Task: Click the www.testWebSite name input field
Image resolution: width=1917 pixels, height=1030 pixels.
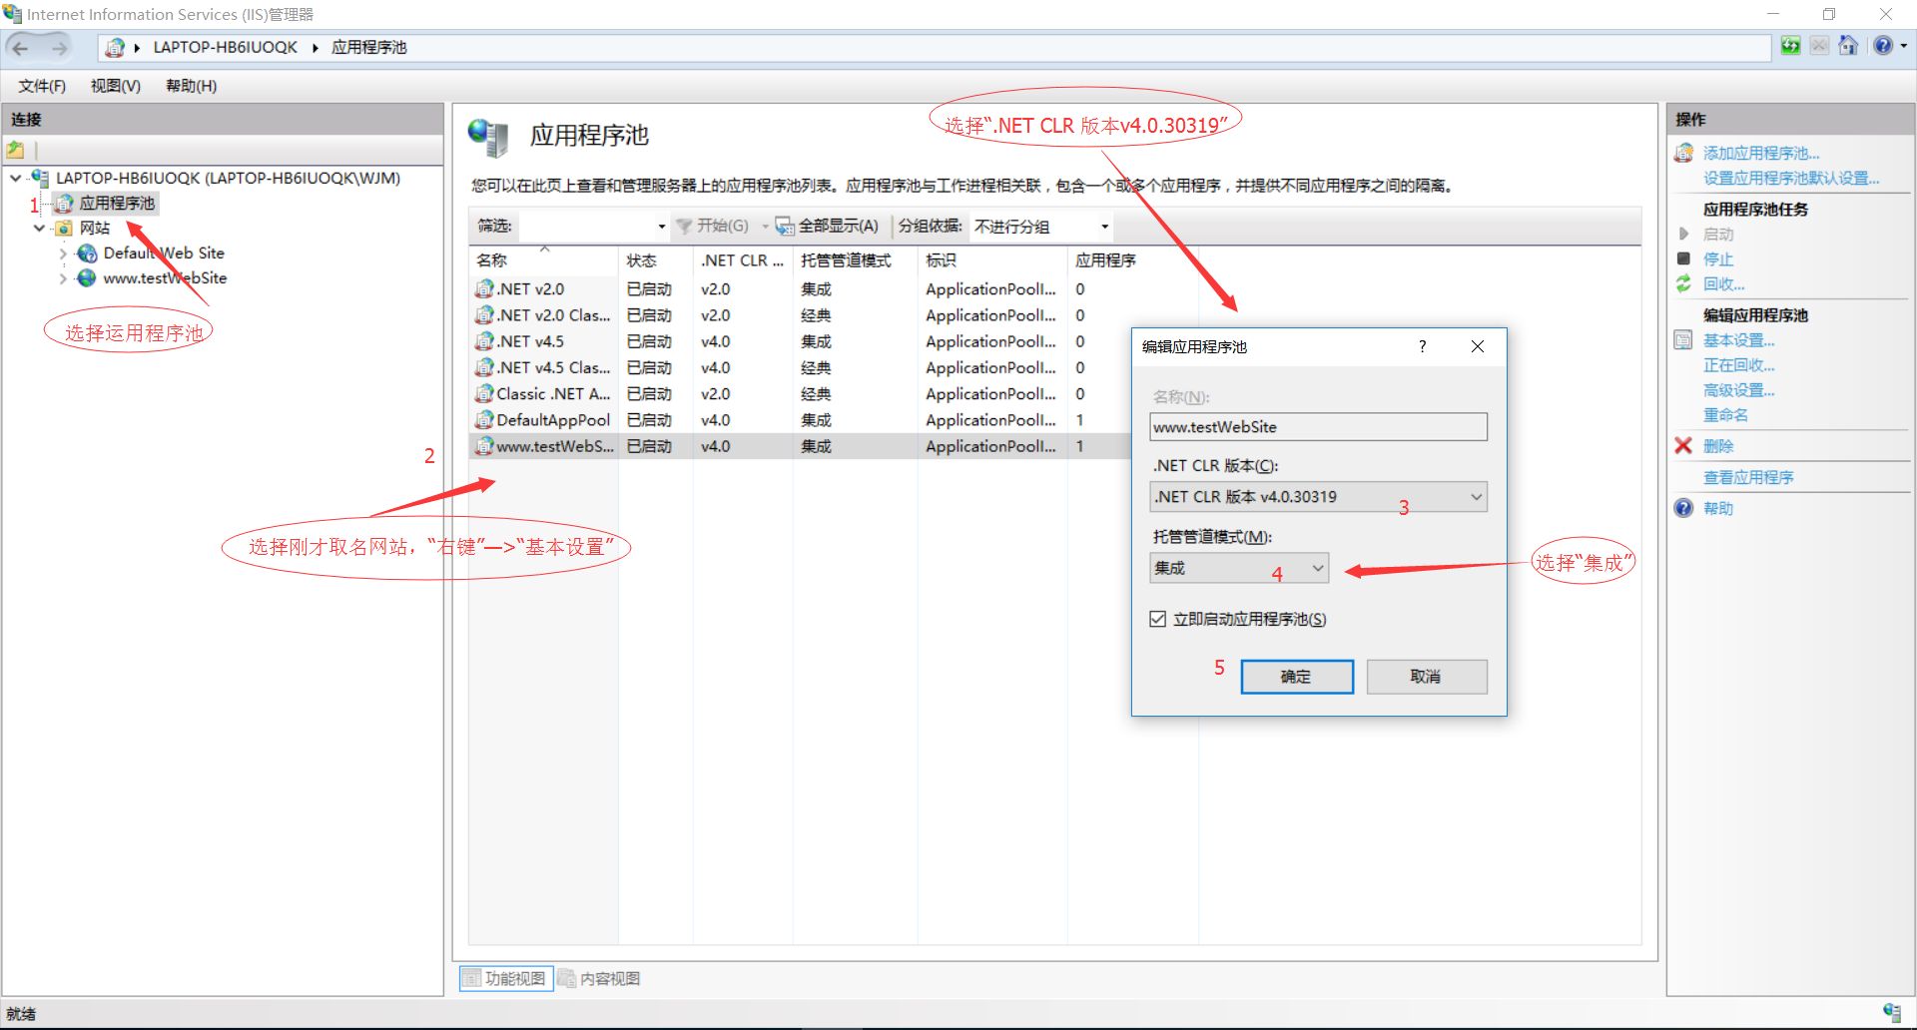Action: [x=1317, y=426]
